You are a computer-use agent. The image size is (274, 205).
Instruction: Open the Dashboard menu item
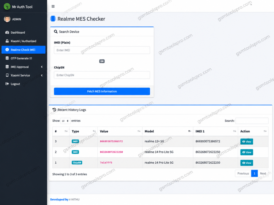point(24,32)
